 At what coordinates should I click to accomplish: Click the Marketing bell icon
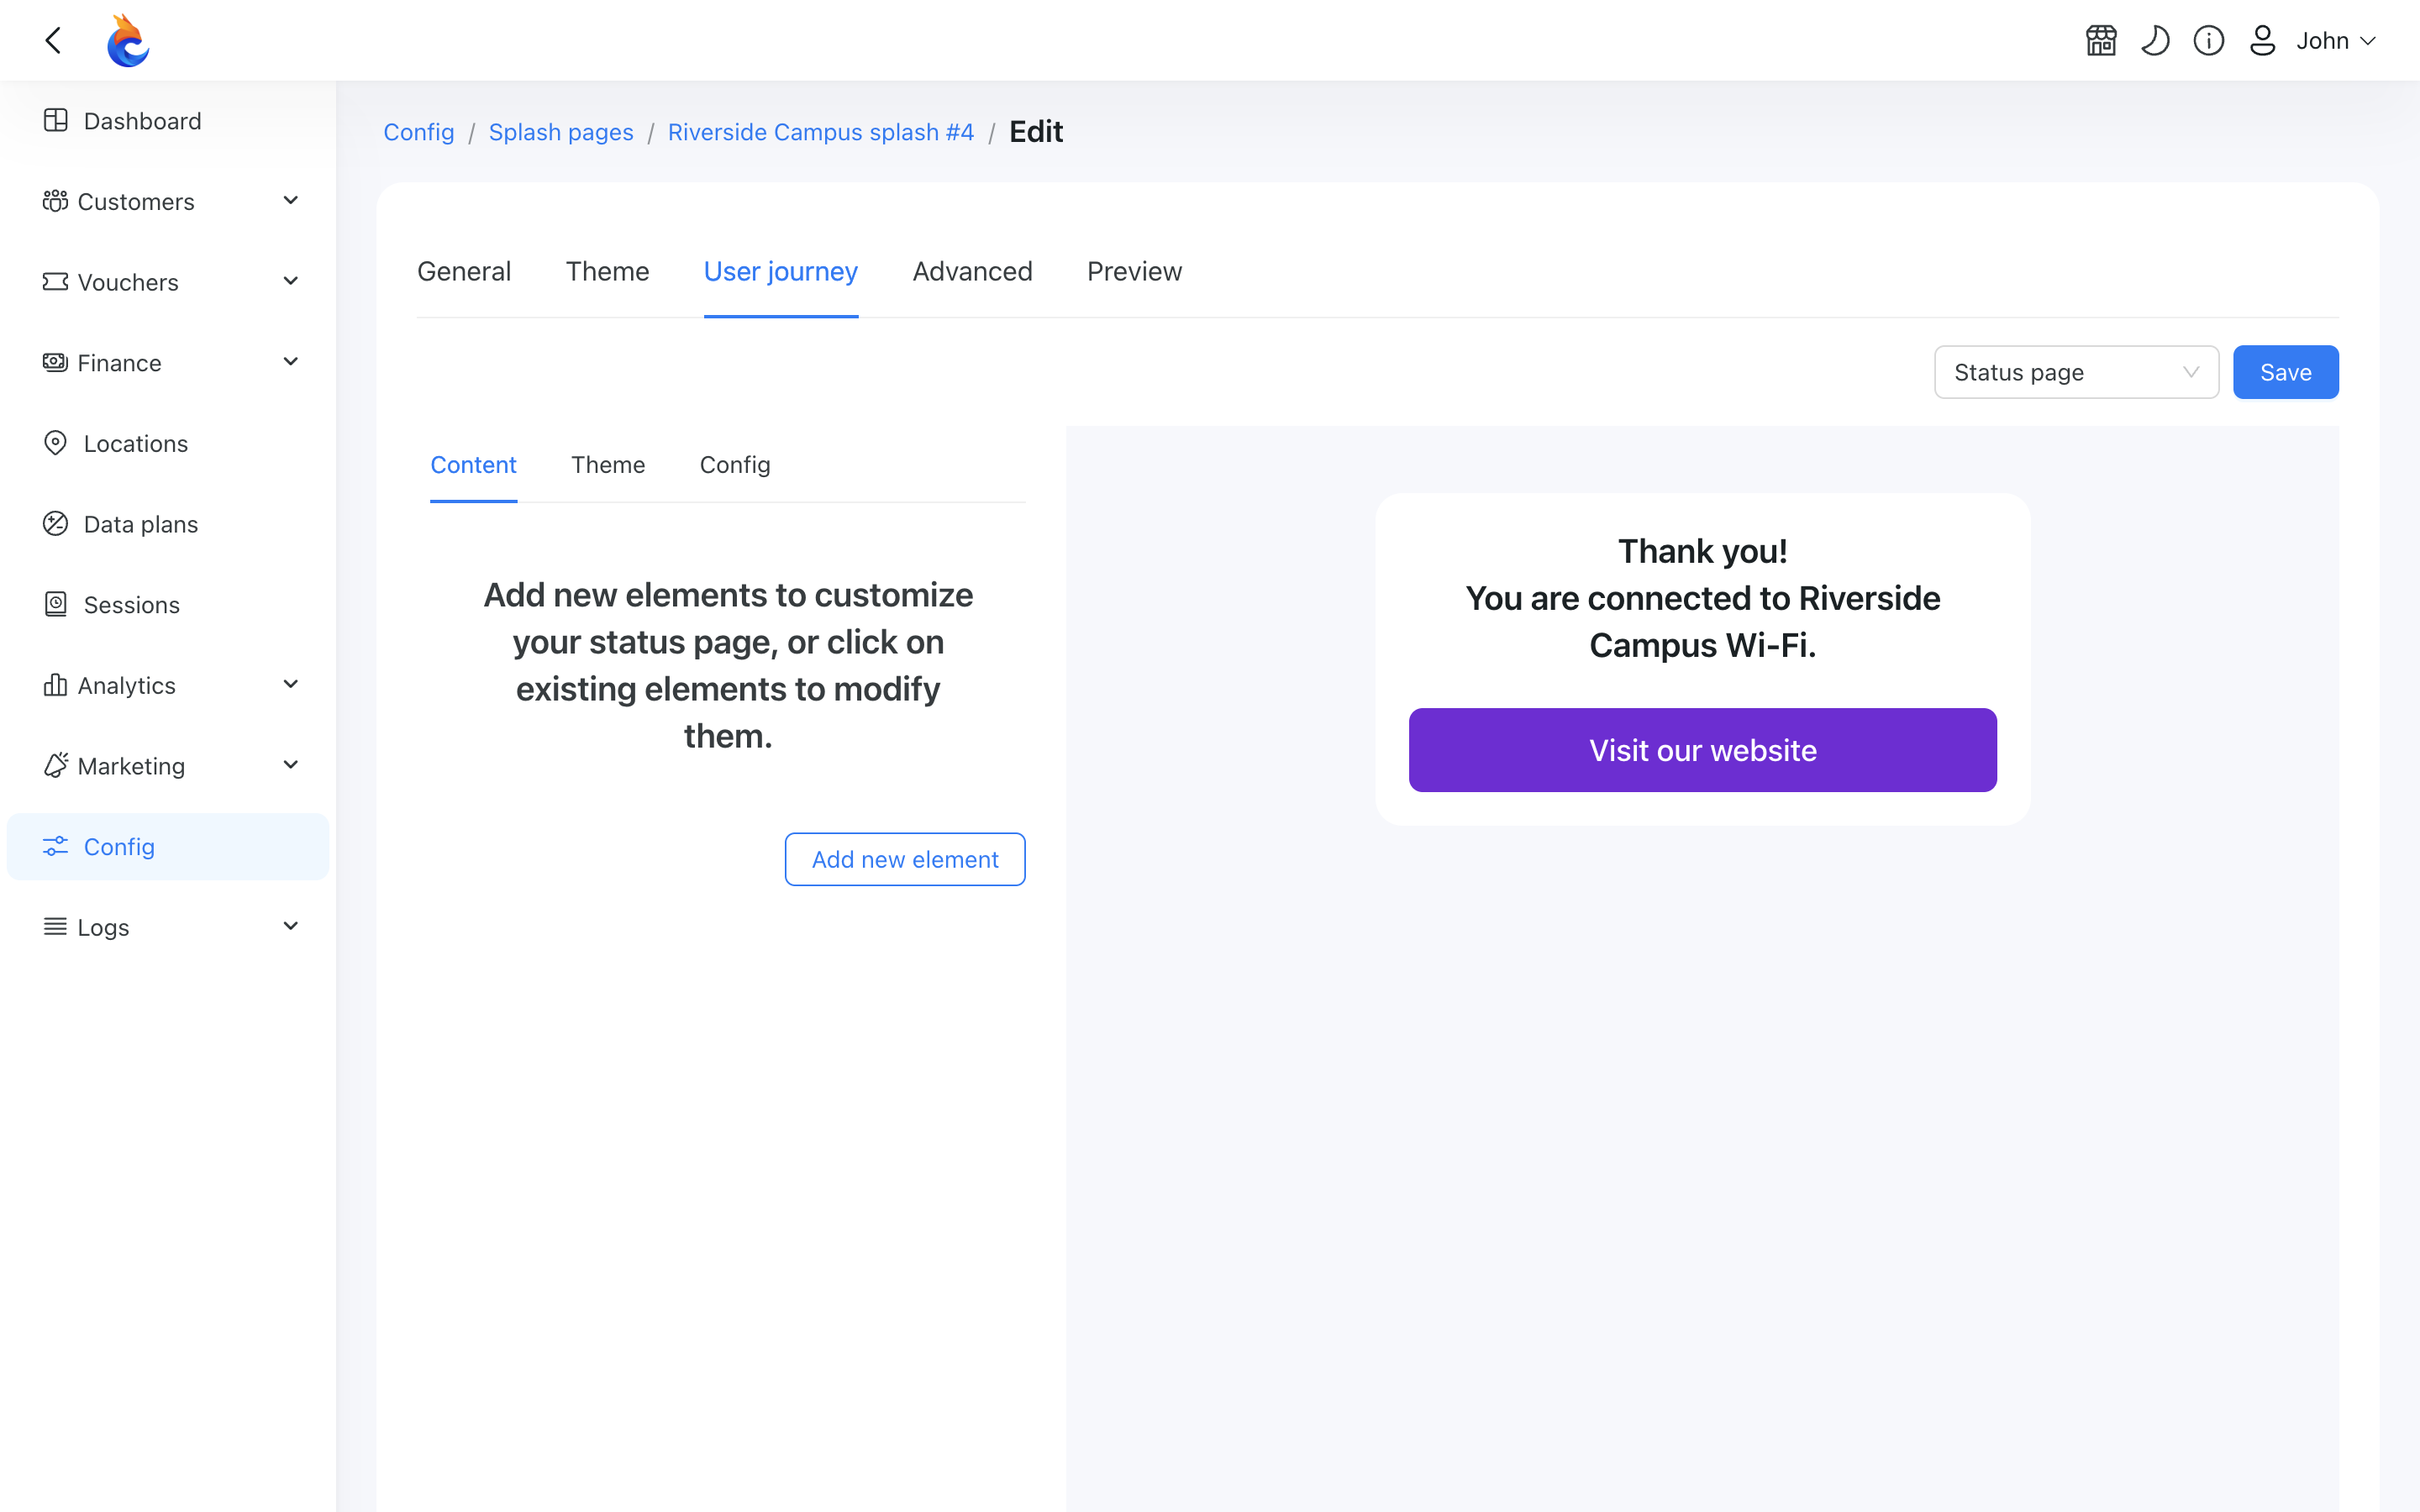click(55, 765)
